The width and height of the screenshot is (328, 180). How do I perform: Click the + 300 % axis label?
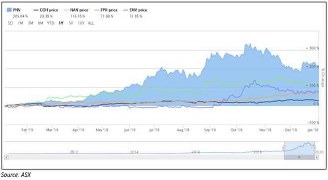(312, 48)
